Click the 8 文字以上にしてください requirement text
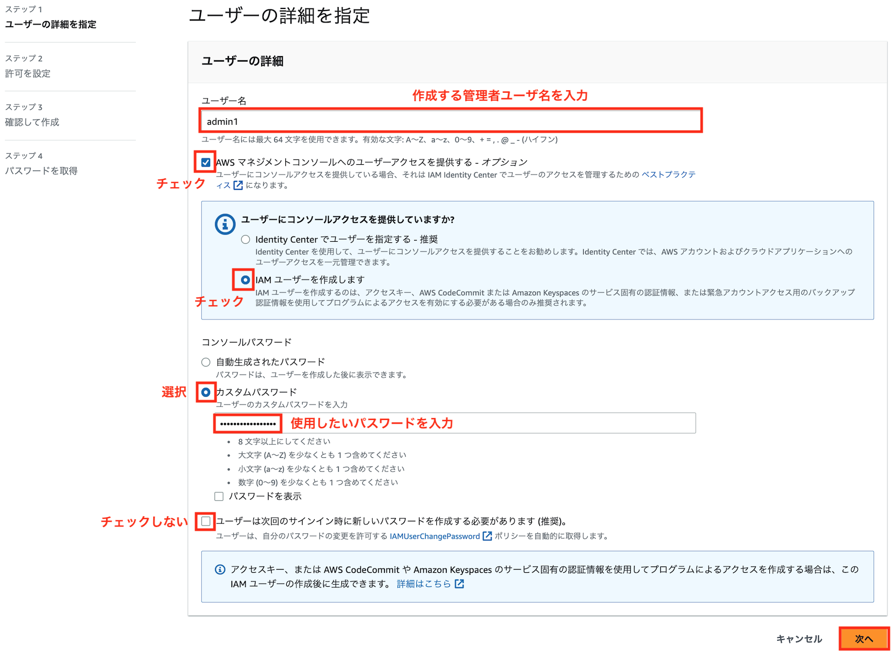Screen dimensions: 892x654 point(284,442)
